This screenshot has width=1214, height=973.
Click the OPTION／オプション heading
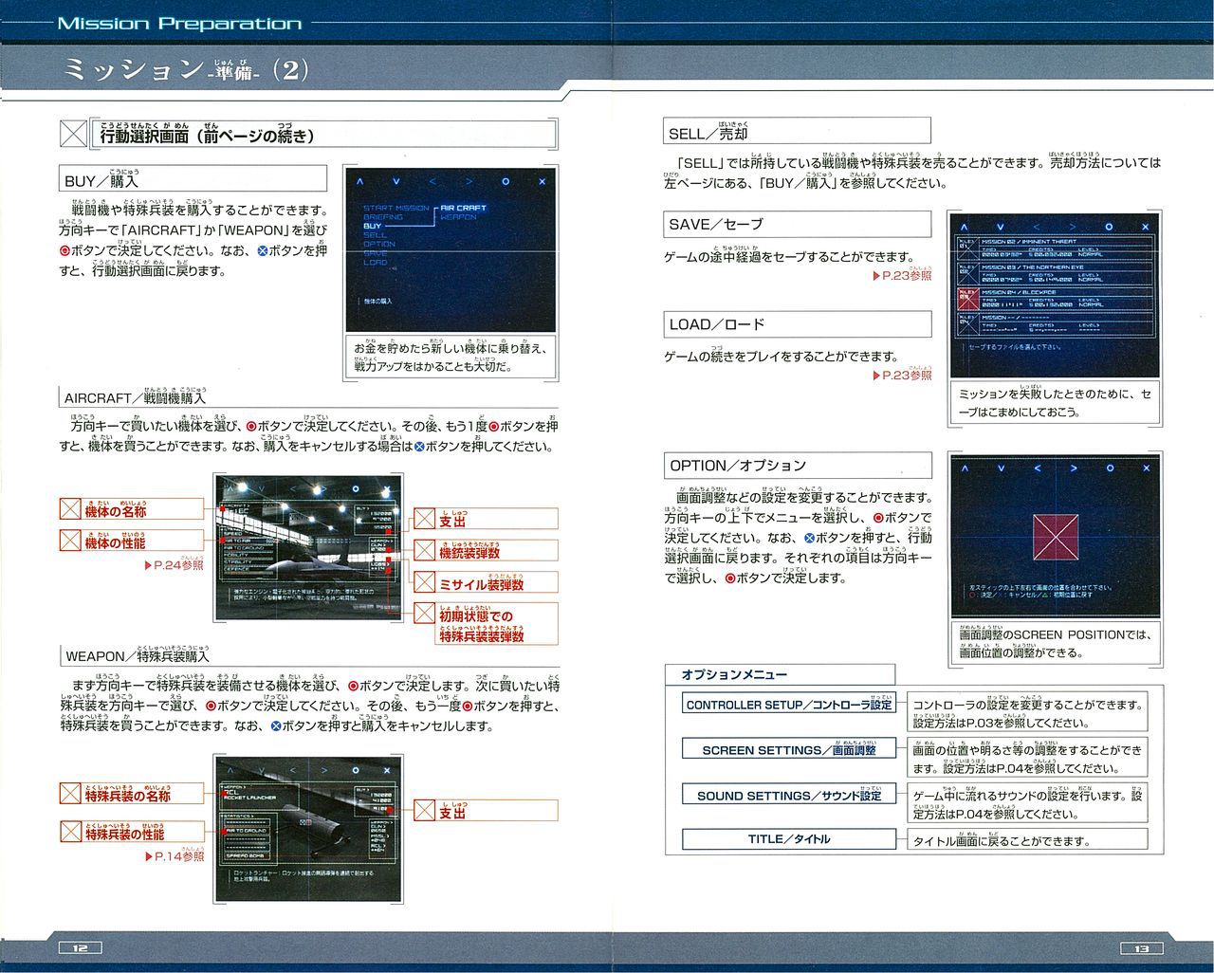797,466
